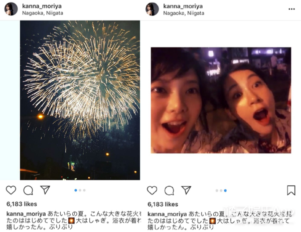The image size is (301, 232).
Task: Open kanna_moriya username in left post header
Action: click(x=42, y=6)
